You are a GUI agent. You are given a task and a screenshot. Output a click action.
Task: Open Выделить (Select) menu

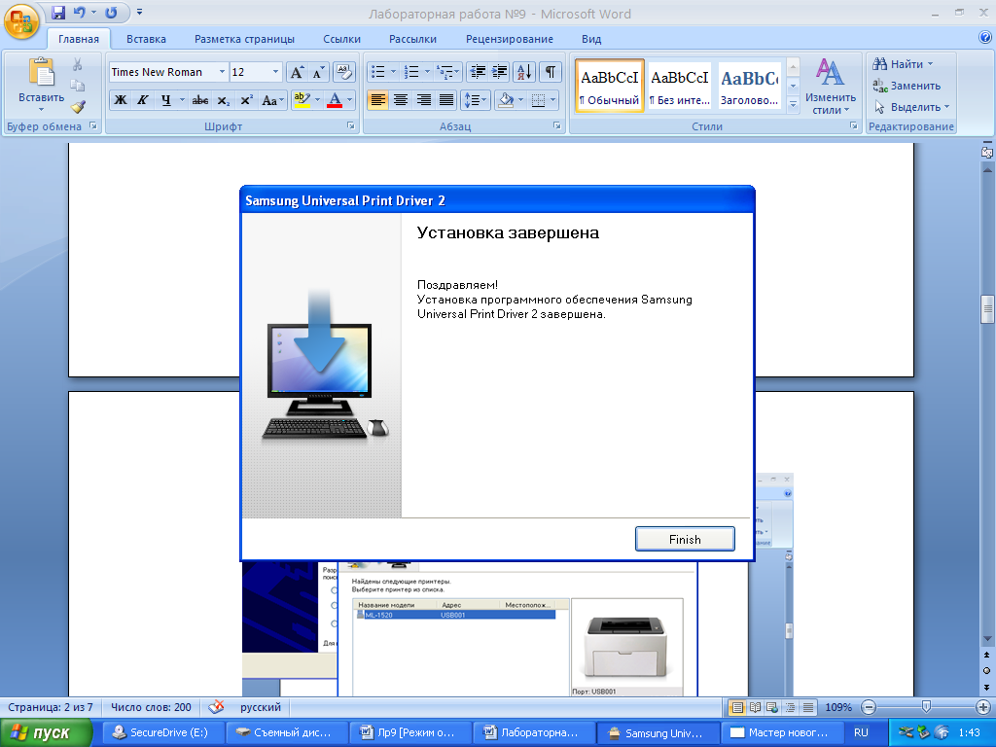[910, 107]
